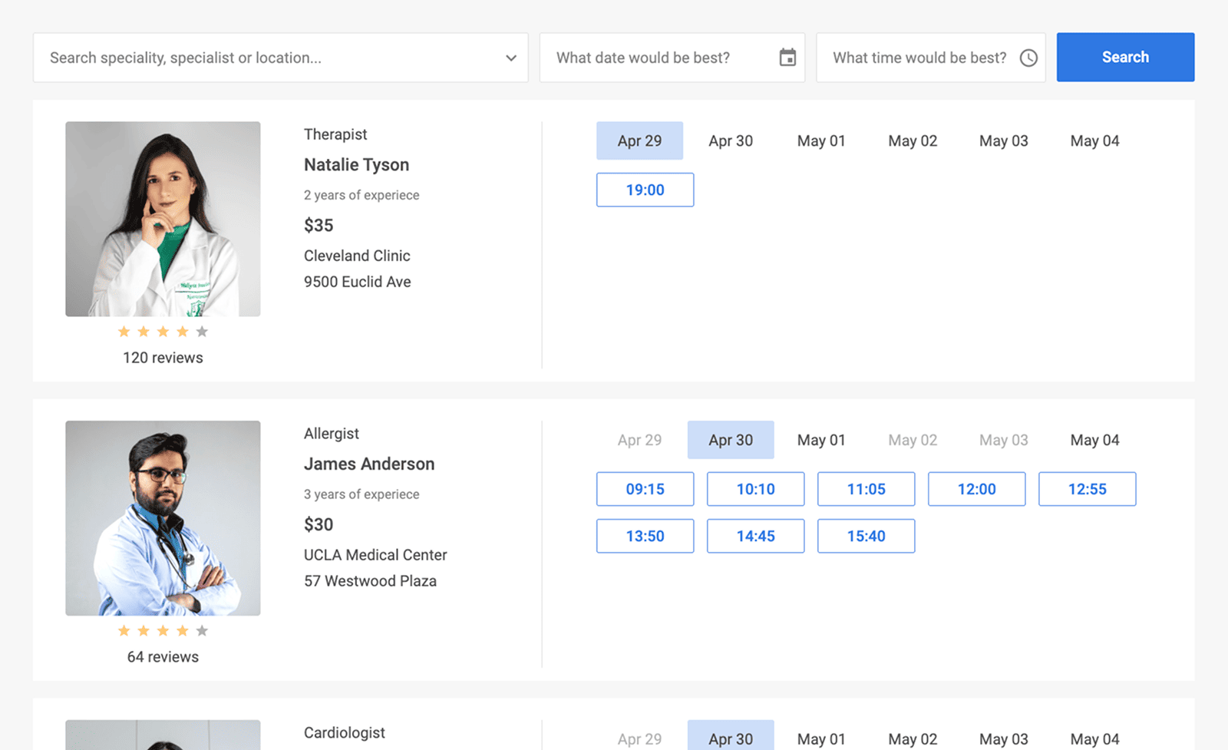The image size is (1228, 750).
Task: Choose the 14:45 time slot
Action: pos(756,536)
